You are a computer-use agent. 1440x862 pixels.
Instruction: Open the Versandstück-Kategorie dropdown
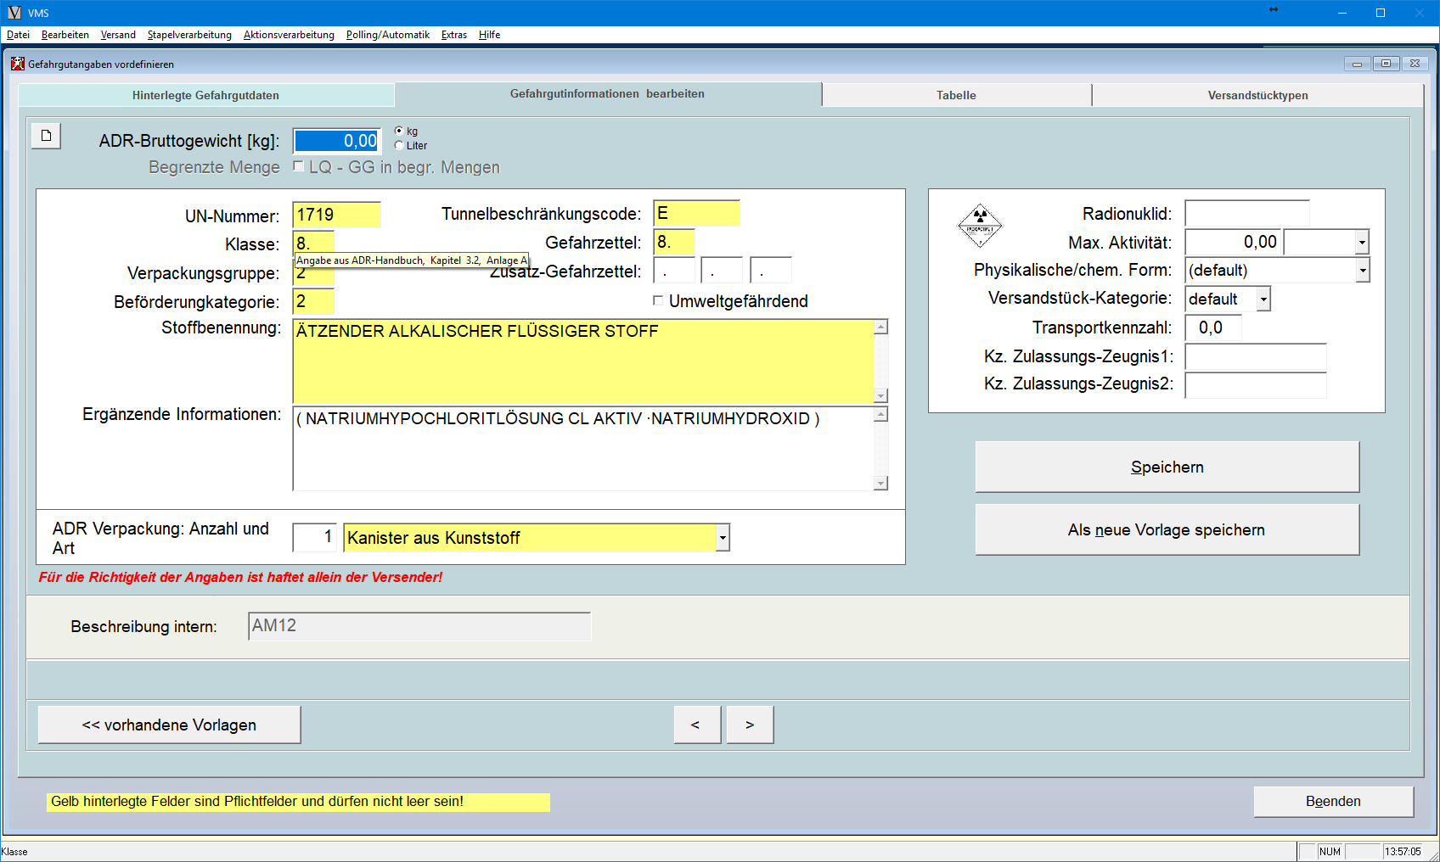(x=1263, y=299)
